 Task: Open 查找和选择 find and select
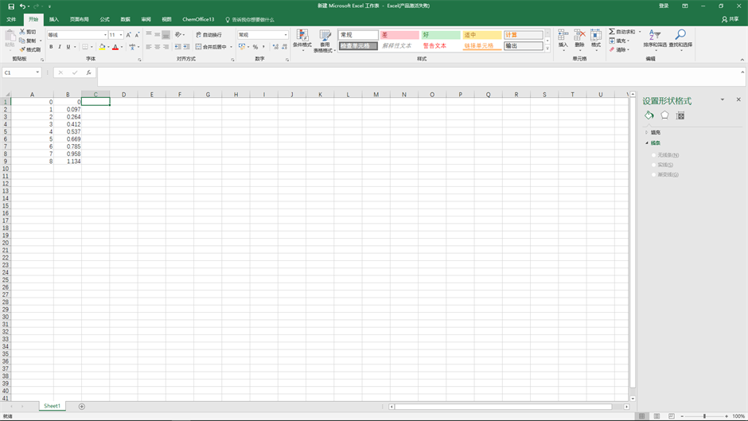point(680,40)
